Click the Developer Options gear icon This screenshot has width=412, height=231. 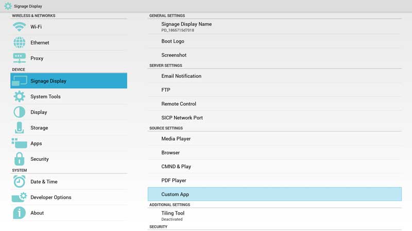click(19, 197)
